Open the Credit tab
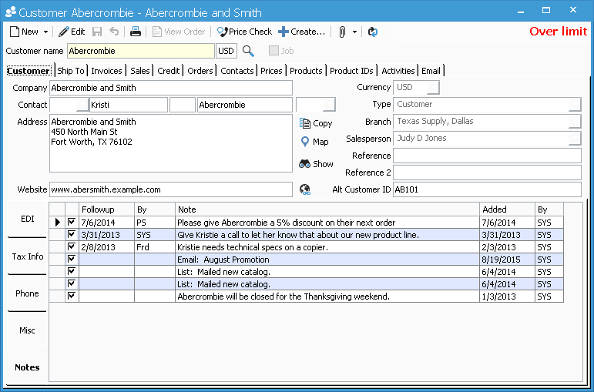Image resolution: width=594 pixels, height=392 pixels. 169,71
